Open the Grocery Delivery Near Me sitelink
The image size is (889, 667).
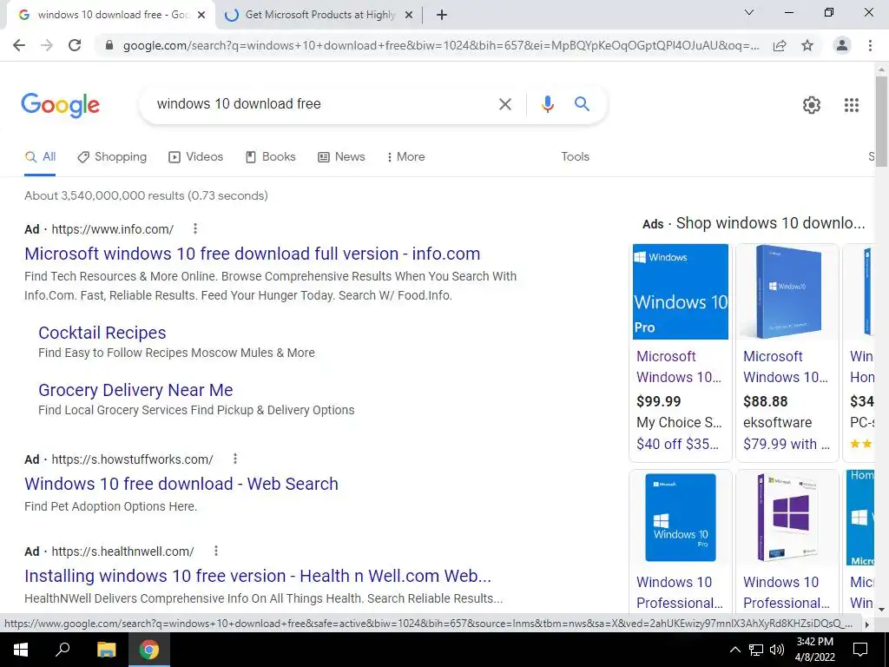tap(135, 390)
